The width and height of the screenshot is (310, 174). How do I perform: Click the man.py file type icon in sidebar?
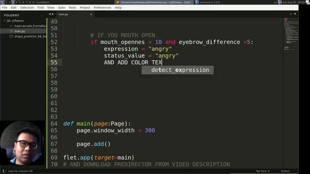tap(11, 31)
